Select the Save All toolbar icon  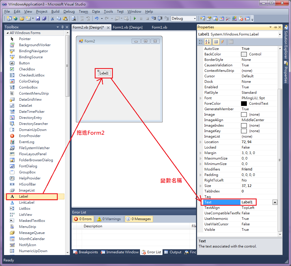click(44, 18)
